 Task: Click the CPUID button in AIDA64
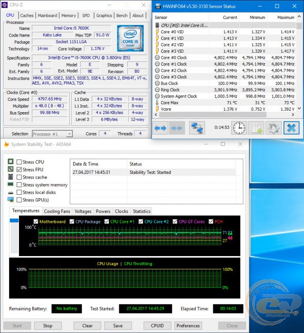(x=157, y=325)
